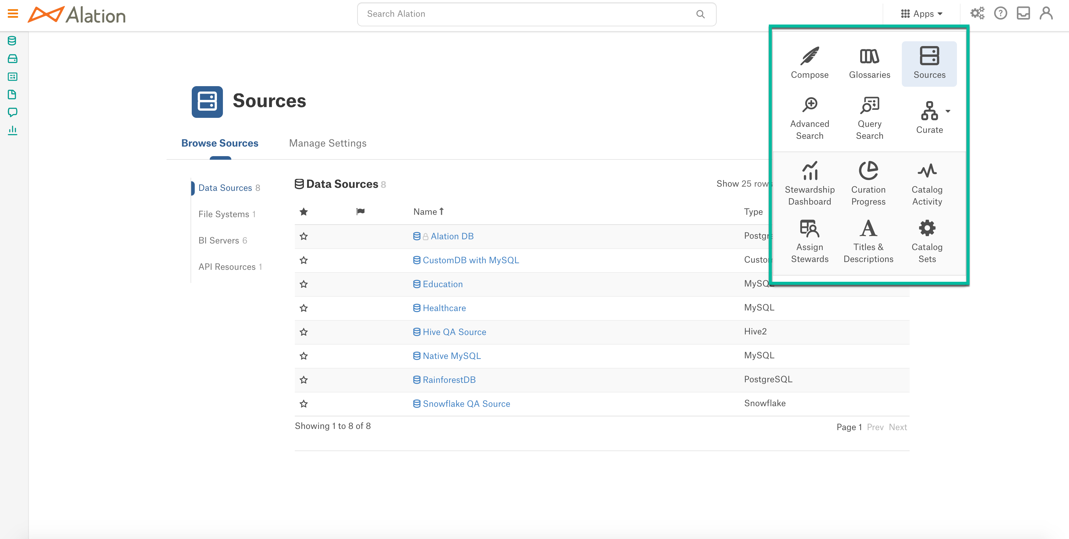
Task: Focus the Search Alation field
Action: (x=537, y=14)
